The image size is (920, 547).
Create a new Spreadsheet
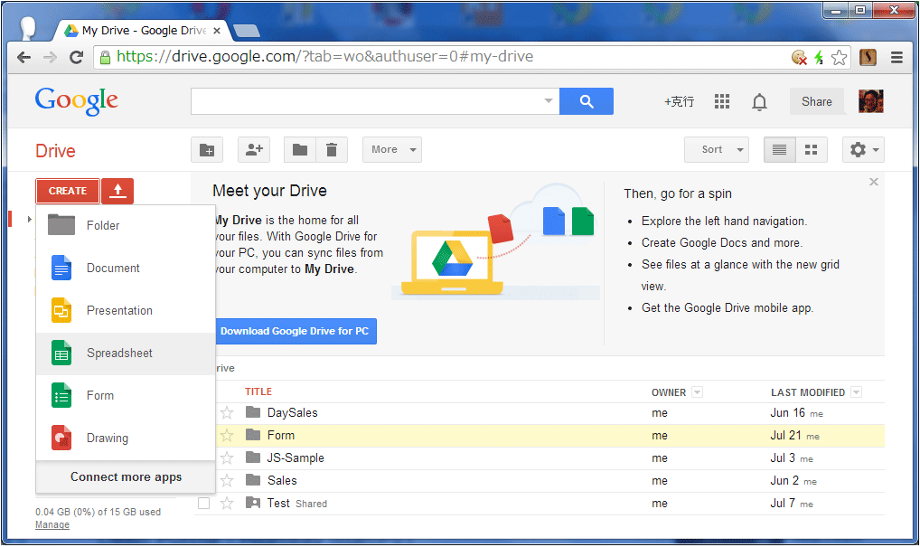tap(126, 354)
